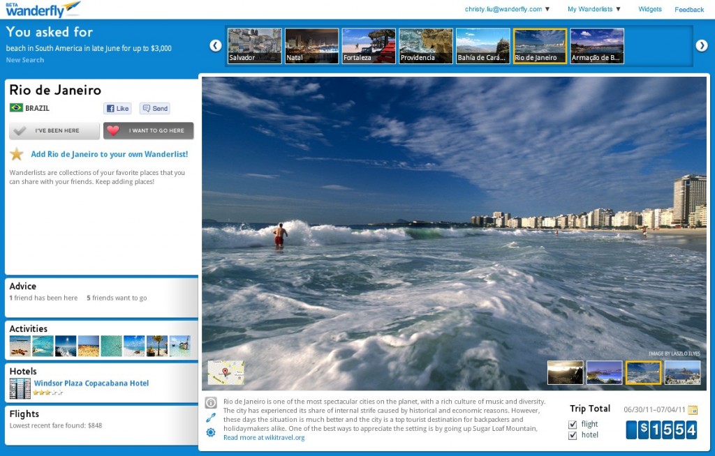Screen dimensions: 715x456
Task: Toggle the I Want To Go Here button
Action: (149, 130)
